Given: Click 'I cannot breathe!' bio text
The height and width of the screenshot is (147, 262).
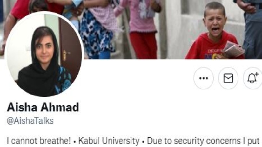Looking at the screenshot, I should tap(39, 141).
